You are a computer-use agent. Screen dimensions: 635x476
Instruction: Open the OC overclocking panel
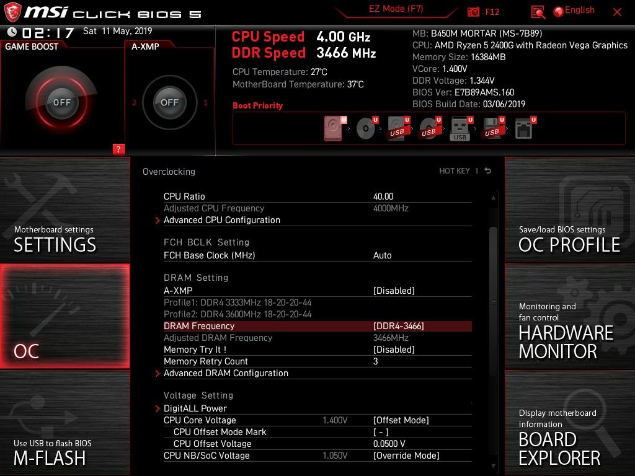pyautogui.click(x=64, y=316)
